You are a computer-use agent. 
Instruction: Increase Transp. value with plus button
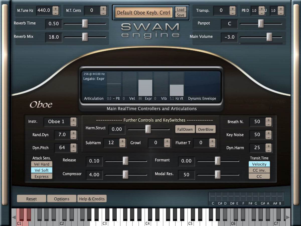(x=233, y=9)
